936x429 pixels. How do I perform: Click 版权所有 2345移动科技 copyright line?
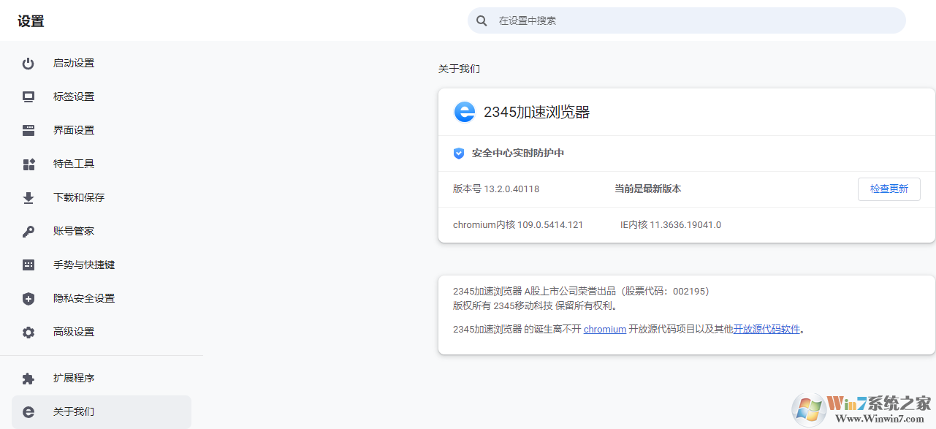point(535,306)
